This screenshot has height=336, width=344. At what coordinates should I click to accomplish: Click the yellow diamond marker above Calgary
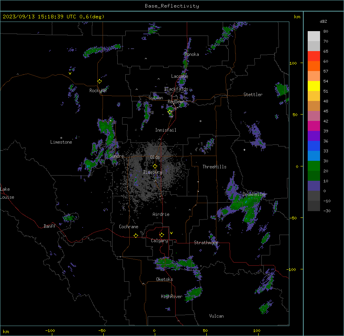tap(162, 235)
